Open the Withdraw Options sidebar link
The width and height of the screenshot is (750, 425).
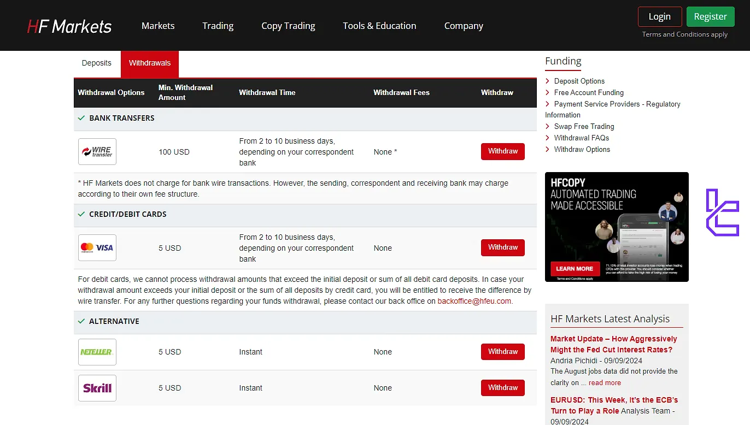coord(582,149)
